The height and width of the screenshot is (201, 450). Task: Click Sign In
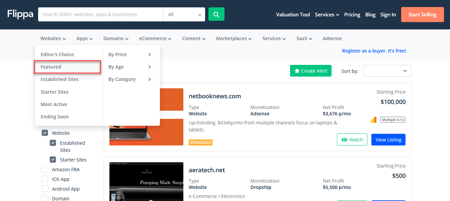pos(388,14)
